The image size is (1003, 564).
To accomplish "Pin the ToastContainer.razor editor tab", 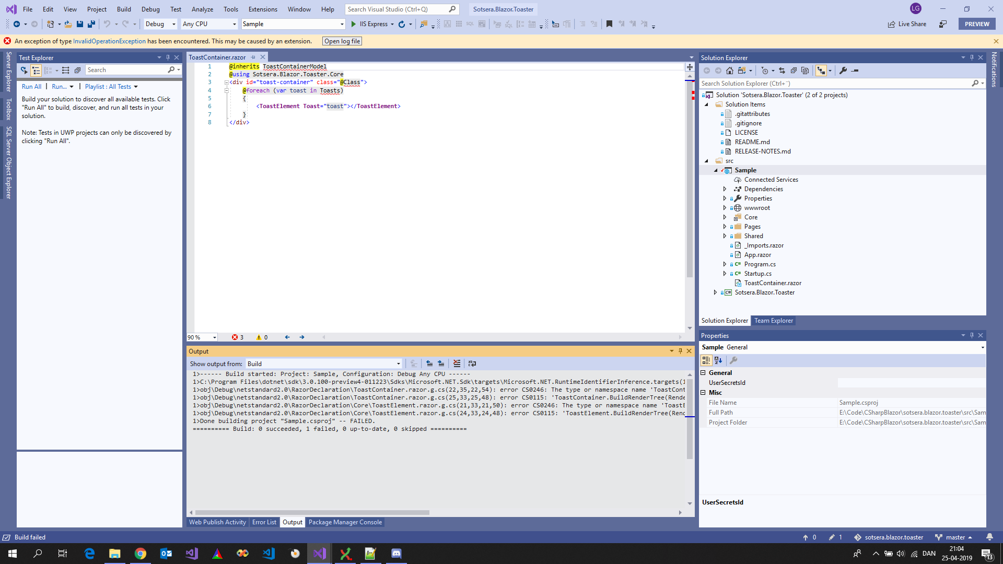I will (253, 57).
